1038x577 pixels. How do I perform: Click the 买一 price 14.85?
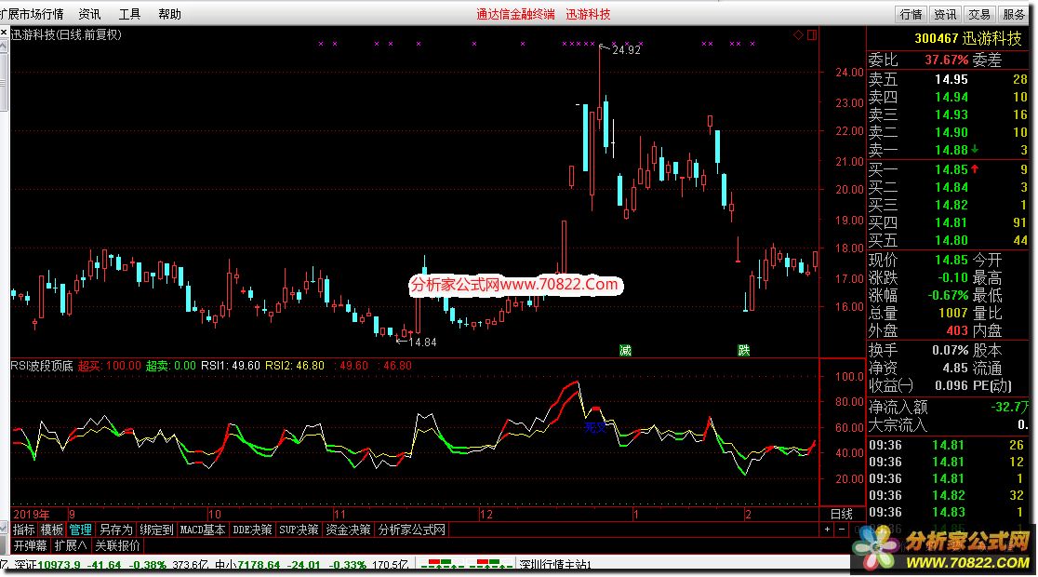point(951,169)
